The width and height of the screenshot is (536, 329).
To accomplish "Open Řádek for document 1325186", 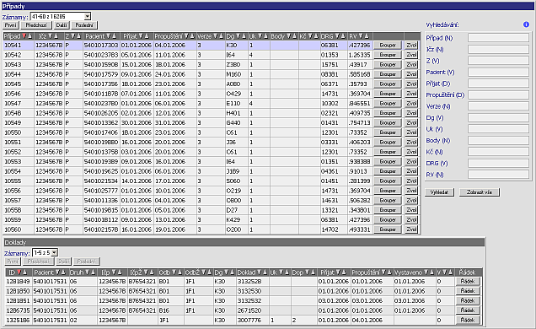I will (x=468, y=320).
